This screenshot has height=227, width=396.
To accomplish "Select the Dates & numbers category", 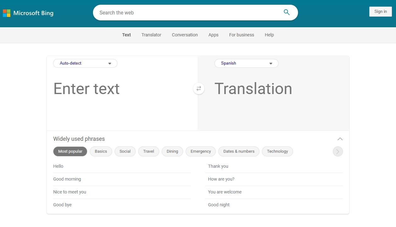I will pos(239,151).
